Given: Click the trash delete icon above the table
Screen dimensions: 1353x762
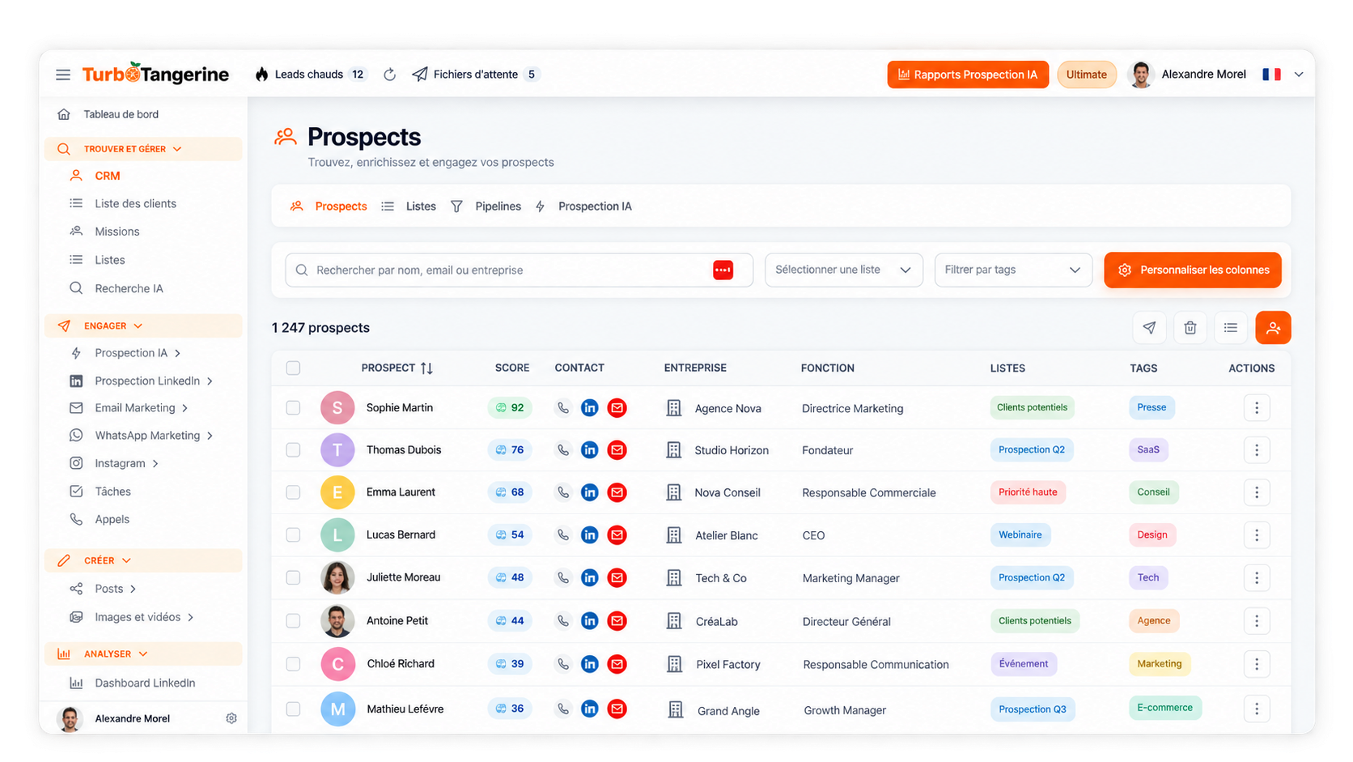Looking at the screenshot, I should (1190, 328).
